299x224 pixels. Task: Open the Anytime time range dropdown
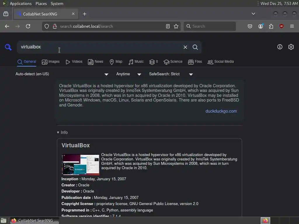129,74
